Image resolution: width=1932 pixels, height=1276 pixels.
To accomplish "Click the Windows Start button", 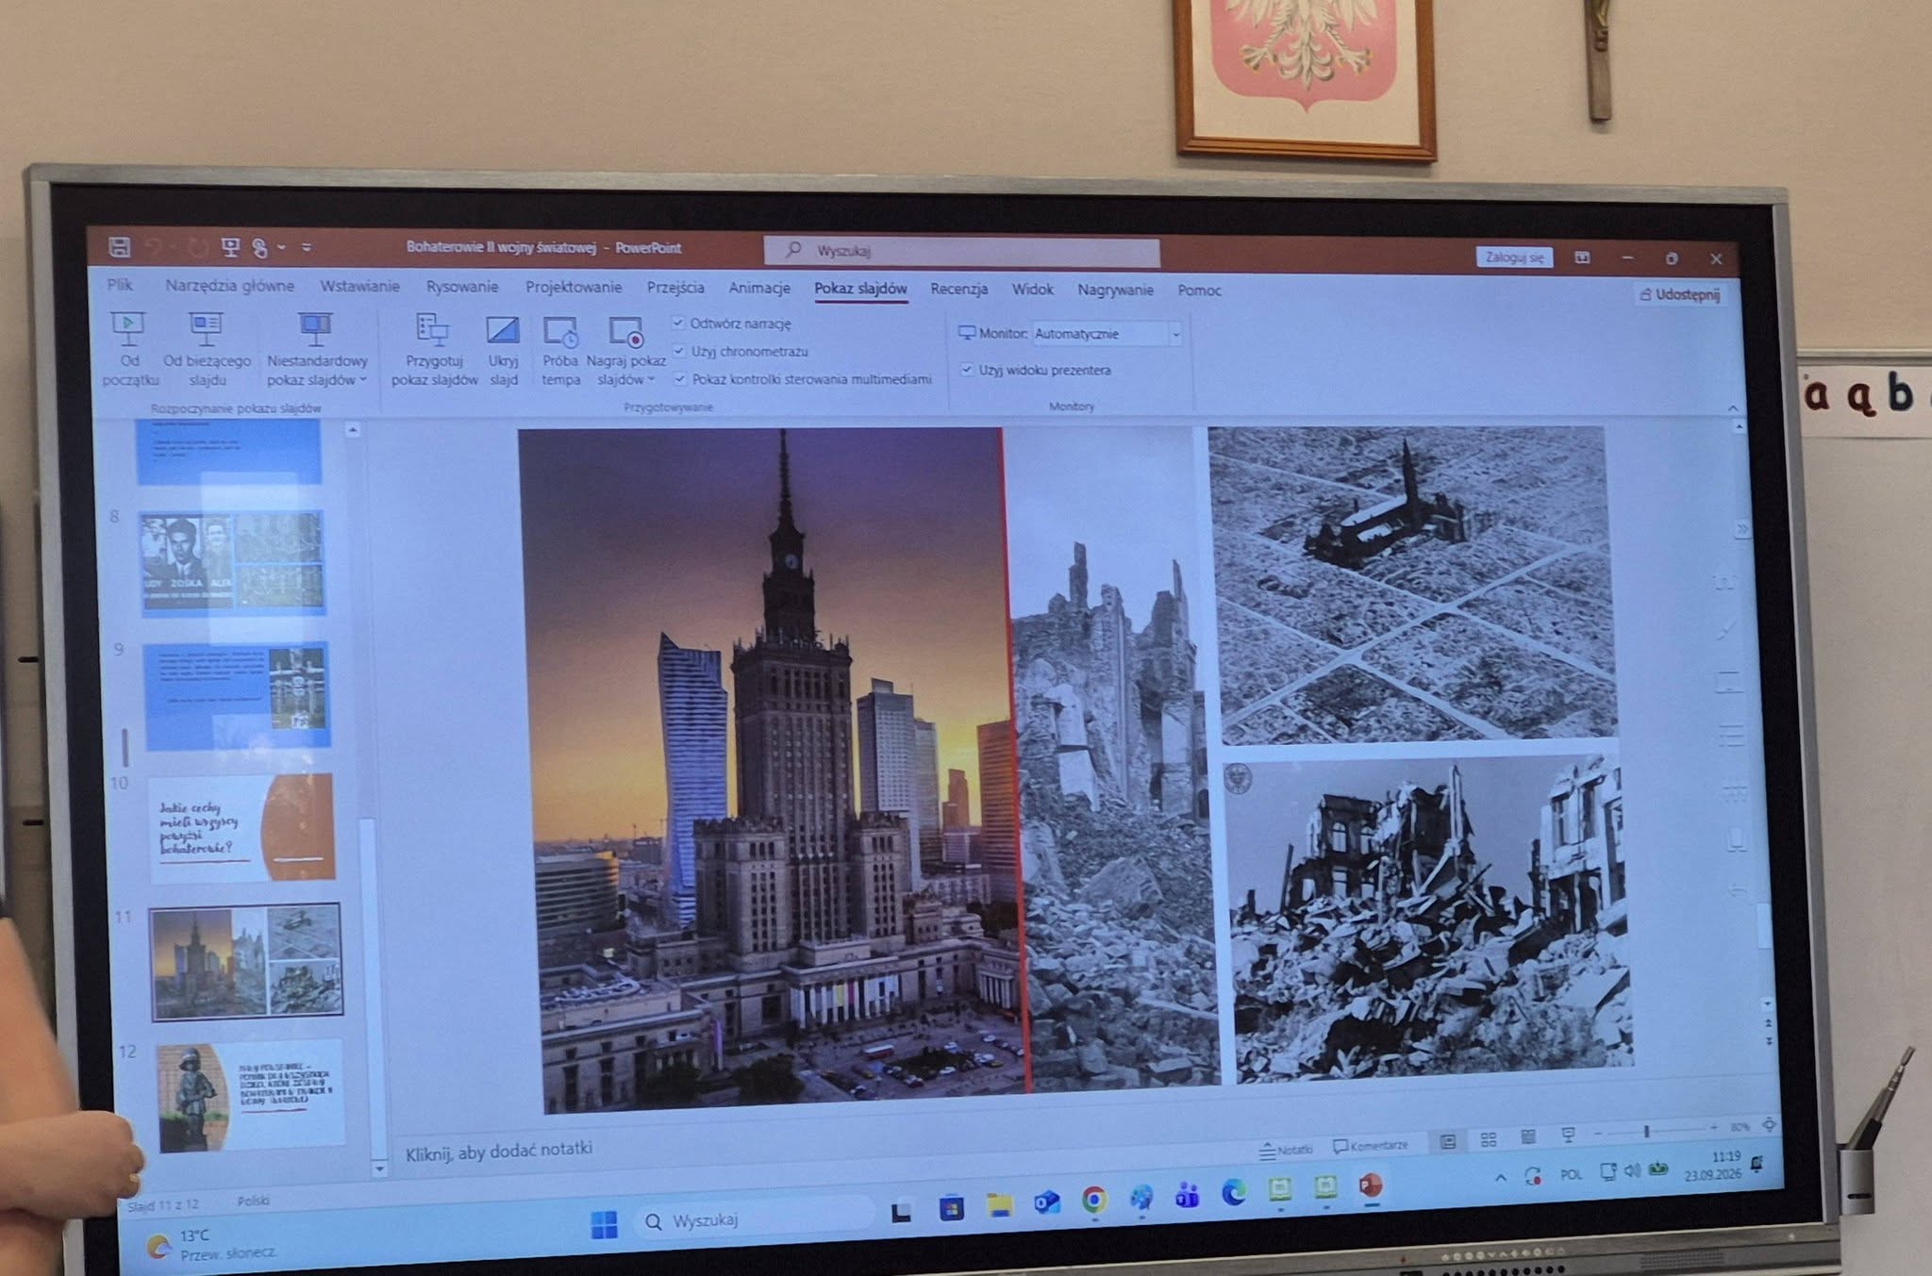I will pyautogui.click(x=604, y=1224).
